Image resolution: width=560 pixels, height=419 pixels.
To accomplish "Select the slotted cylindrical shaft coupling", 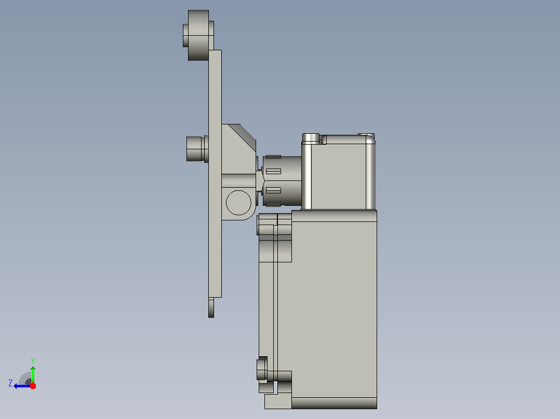I will point(282,181).
